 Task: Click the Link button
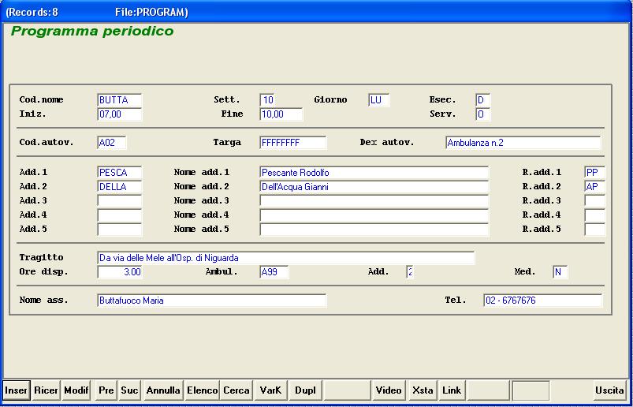(x=452, y=390)
